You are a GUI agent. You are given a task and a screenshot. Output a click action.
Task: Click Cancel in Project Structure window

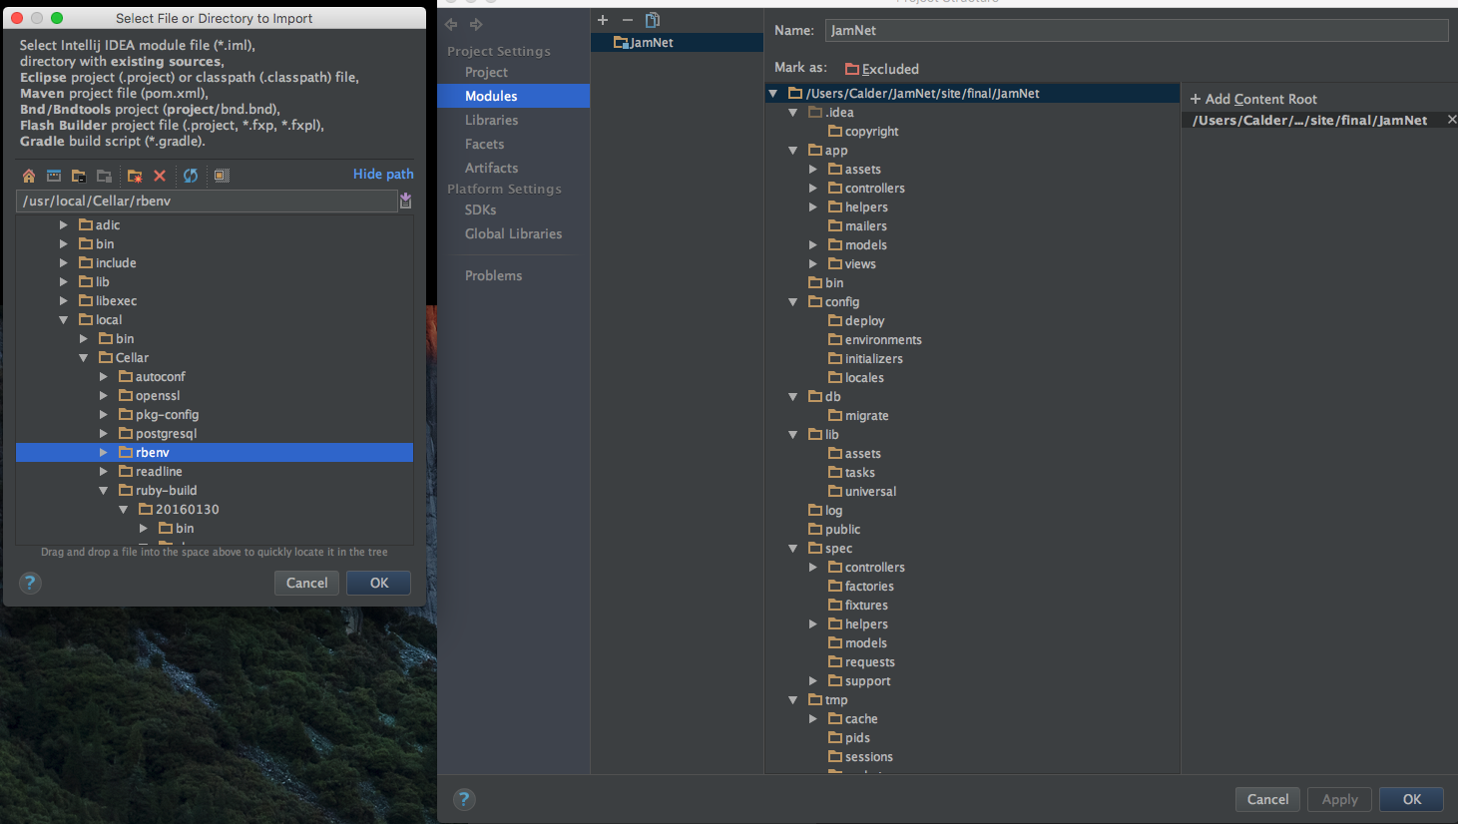(x=1267, y=799)
